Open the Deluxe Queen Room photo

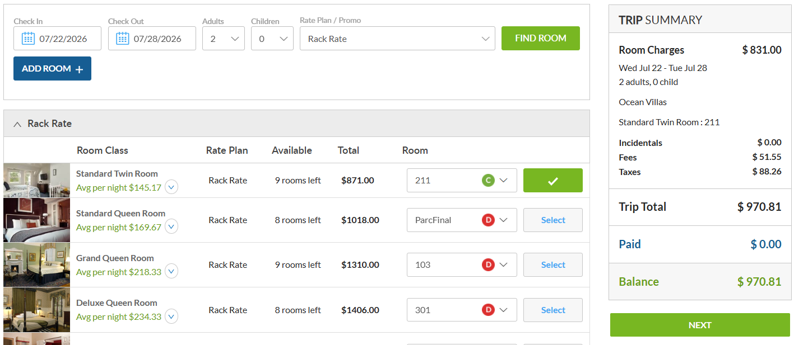click(x=36, y=310)
